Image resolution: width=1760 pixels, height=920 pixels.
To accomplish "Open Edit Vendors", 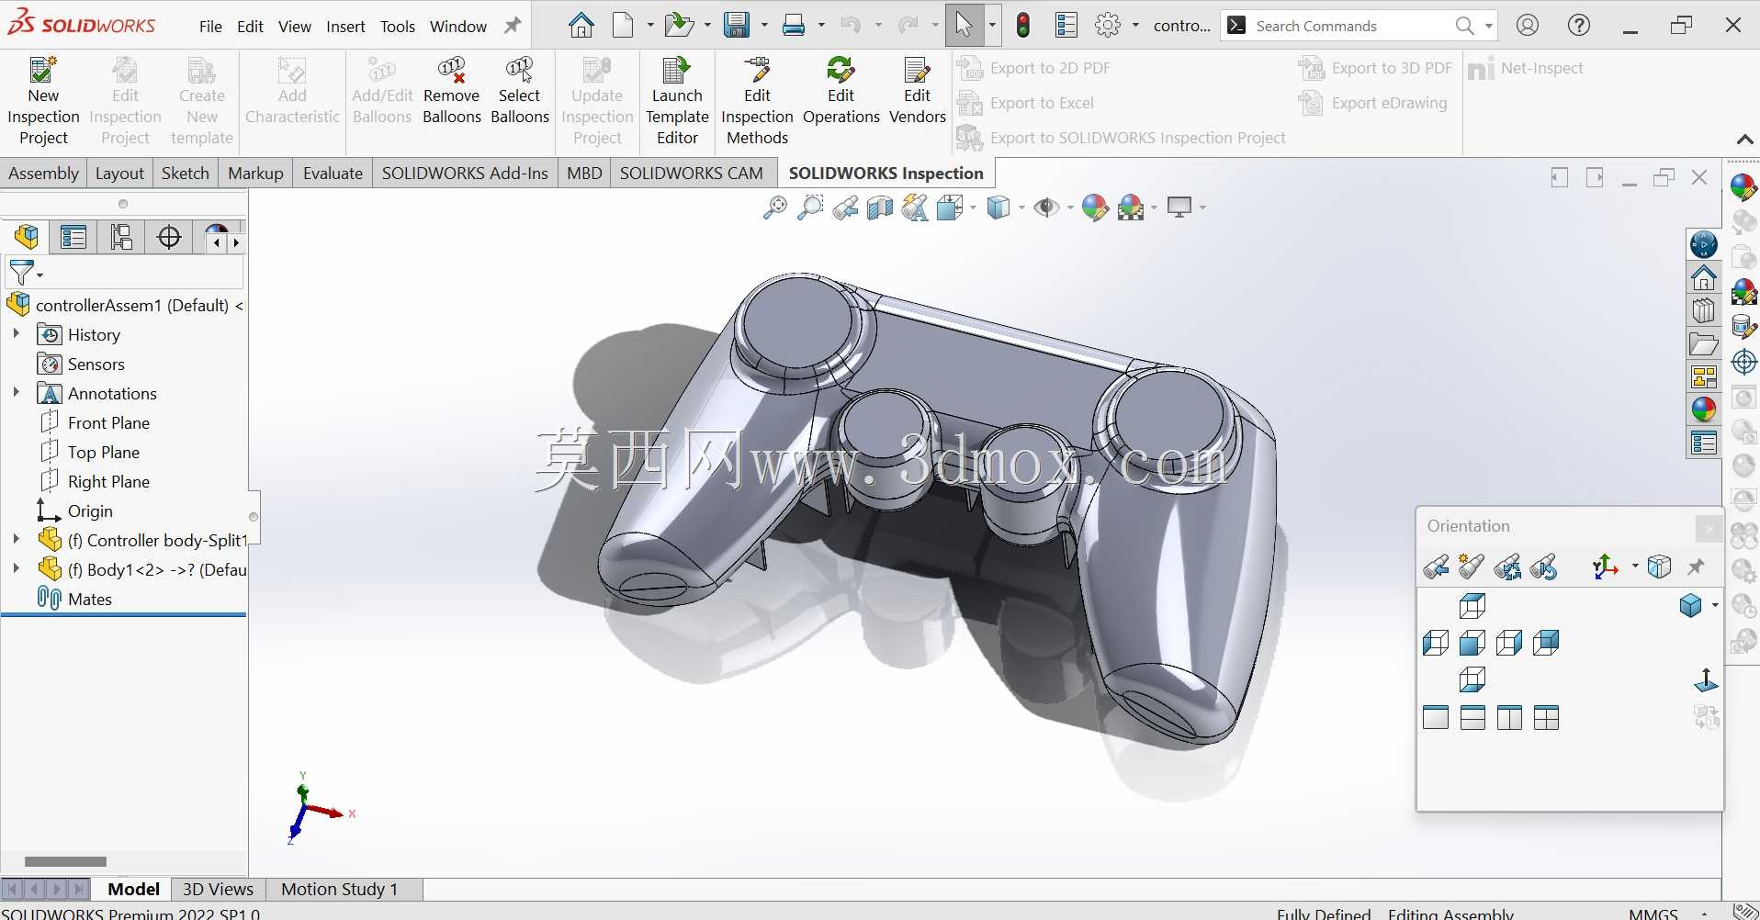I will (917, 90).
